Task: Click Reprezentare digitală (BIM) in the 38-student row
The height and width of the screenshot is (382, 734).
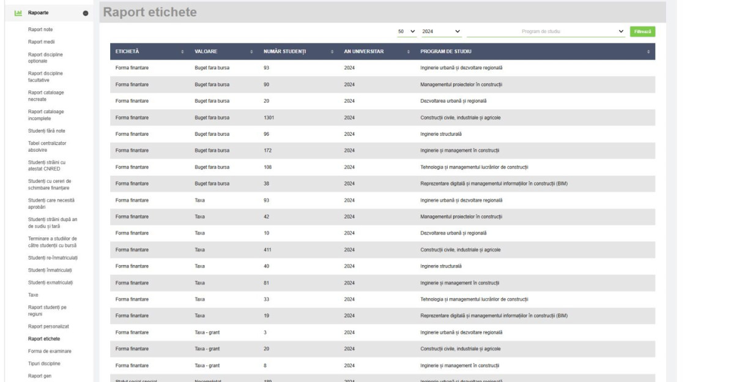Action: pyautogui.click(x=494, y=184)
